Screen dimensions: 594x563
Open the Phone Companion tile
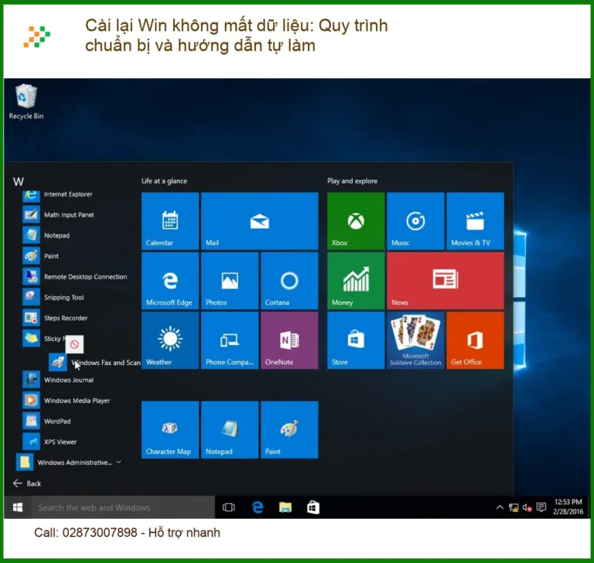(230, 340)
